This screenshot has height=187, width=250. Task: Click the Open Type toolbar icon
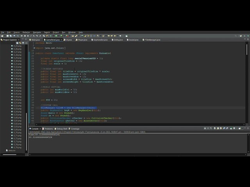click(73, 36)
